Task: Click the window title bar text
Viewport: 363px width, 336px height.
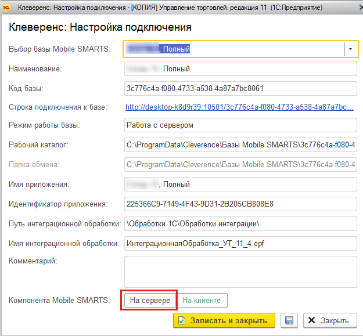Action: click(170, 8)
